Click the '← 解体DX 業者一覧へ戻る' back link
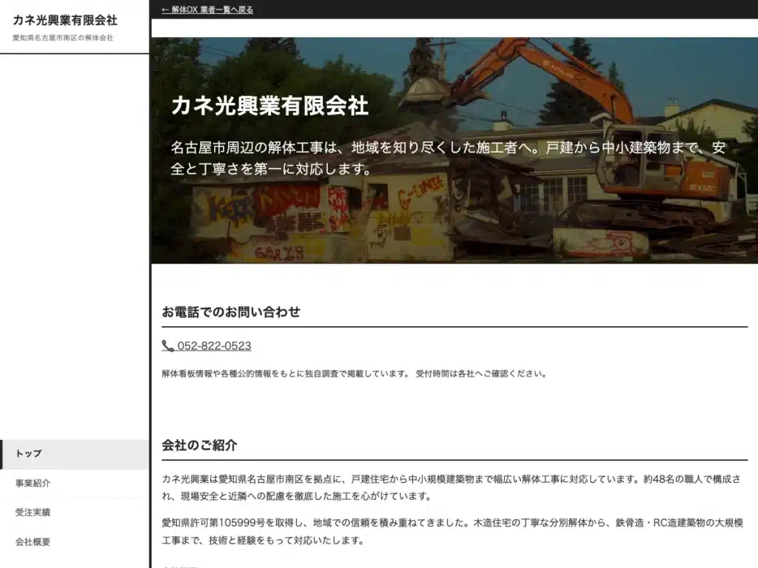The image size is (758, 568). coord(207,10)
